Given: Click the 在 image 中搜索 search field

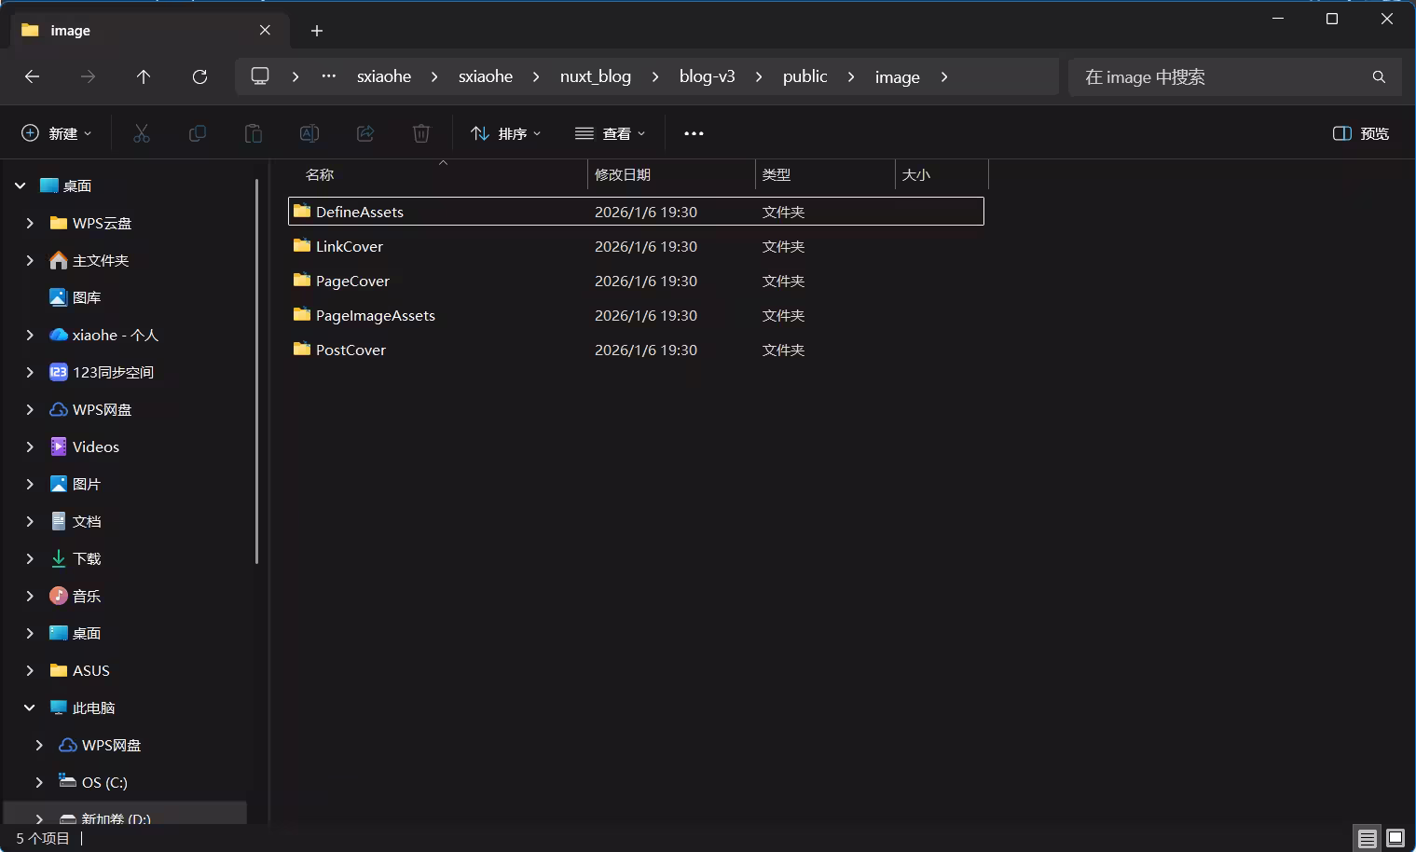Looking at the screenshot, I should [1221, 76].
